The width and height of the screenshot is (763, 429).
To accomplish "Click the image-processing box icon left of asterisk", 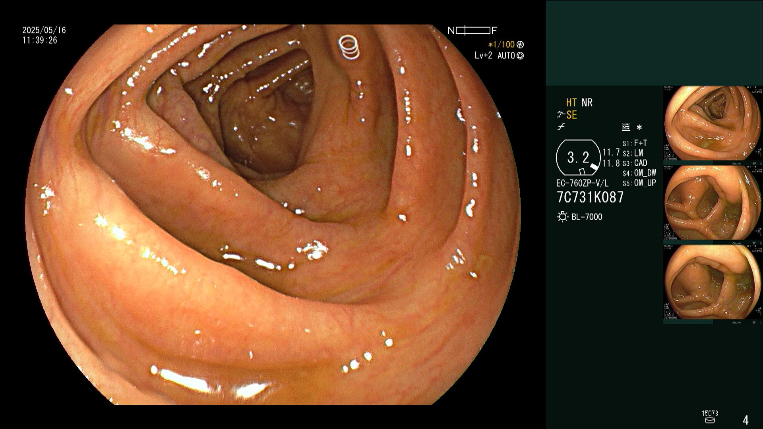I will click(x=626, y=127).
